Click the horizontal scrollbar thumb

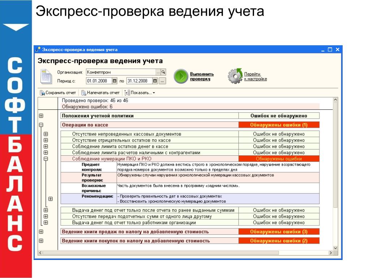(x=161, y=253)
